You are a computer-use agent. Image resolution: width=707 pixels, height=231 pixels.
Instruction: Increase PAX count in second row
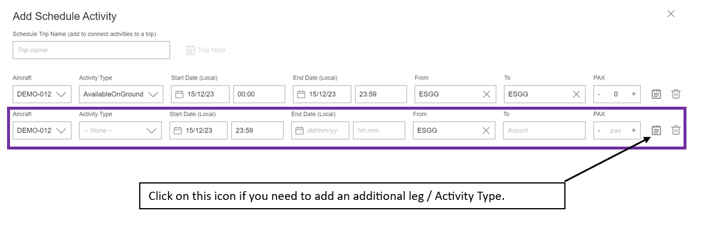coord(634,130)
